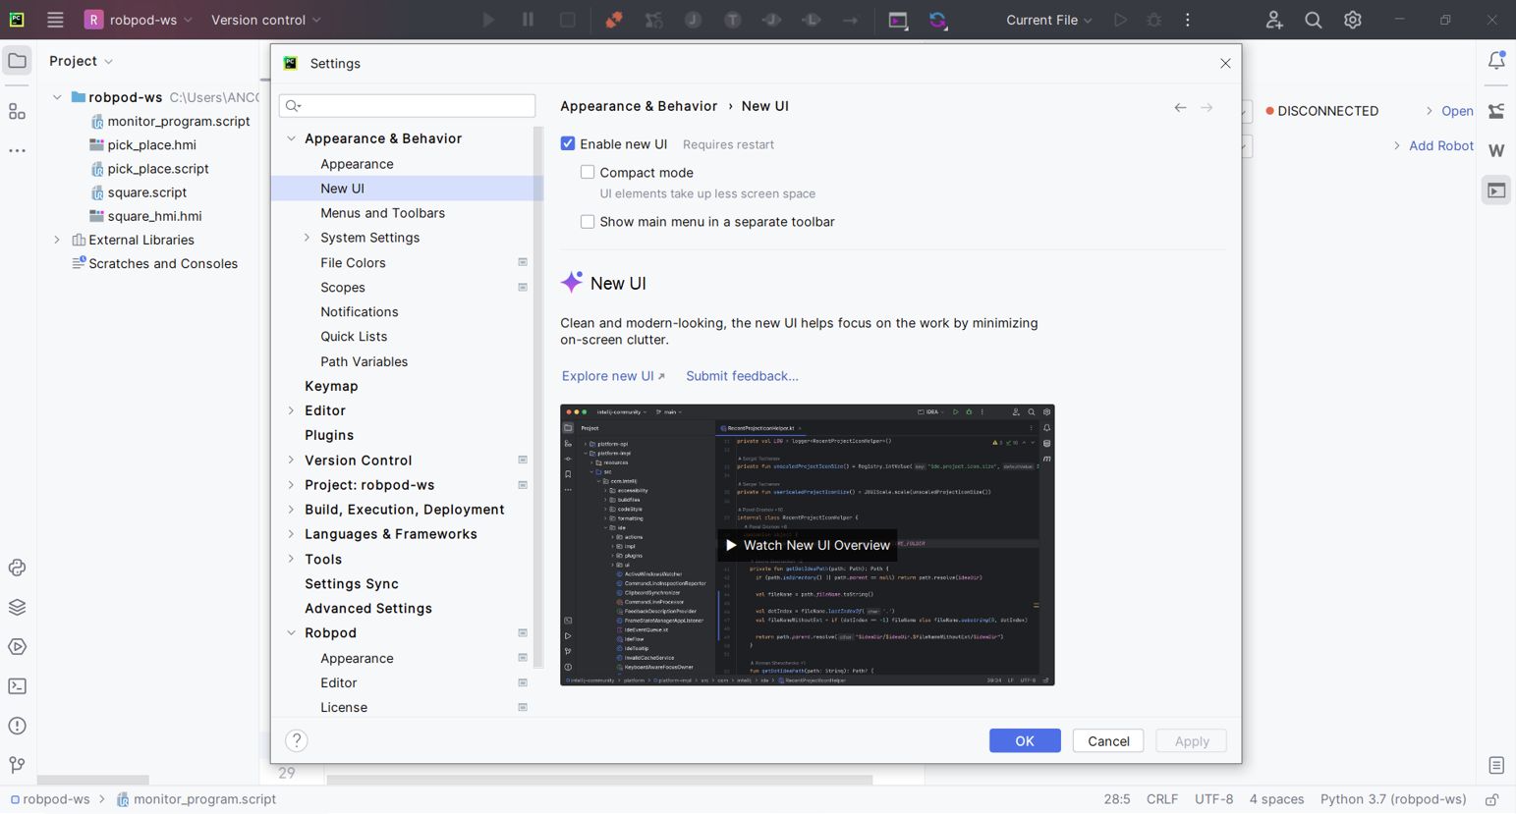The image size is (1516, 814).
Task: Click the orange plug connect icon
Action: pyautogui.click(x=614, y=20)
